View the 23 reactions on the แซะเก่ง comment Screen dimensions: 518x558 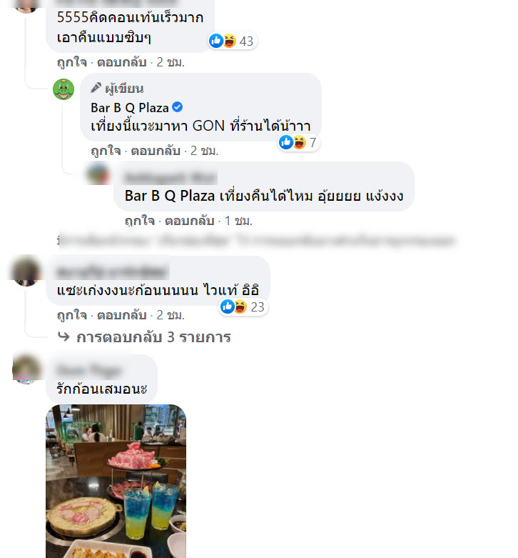pos(243,307)
